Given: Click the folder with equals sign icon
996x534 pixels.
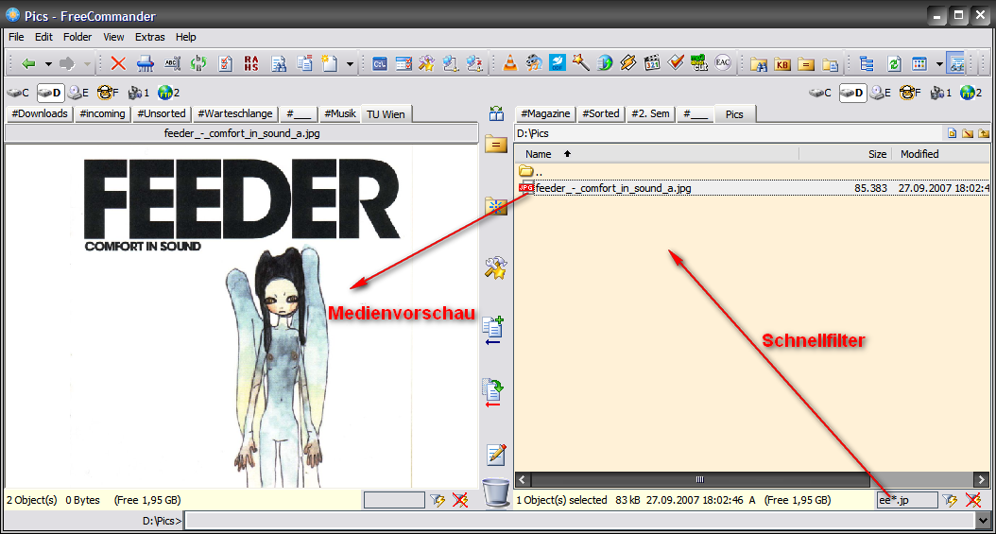Looking at the screenshot, I should 806,64.
